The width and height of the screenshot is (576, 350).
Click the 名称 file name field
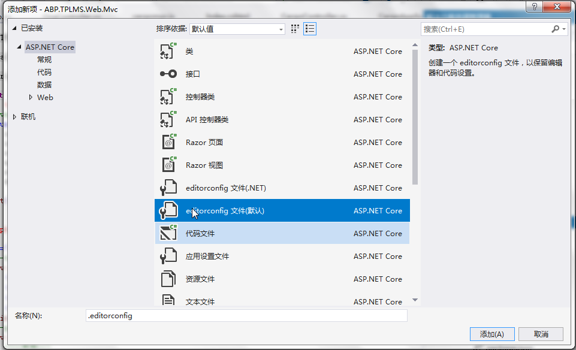click(x=246, y=315)
